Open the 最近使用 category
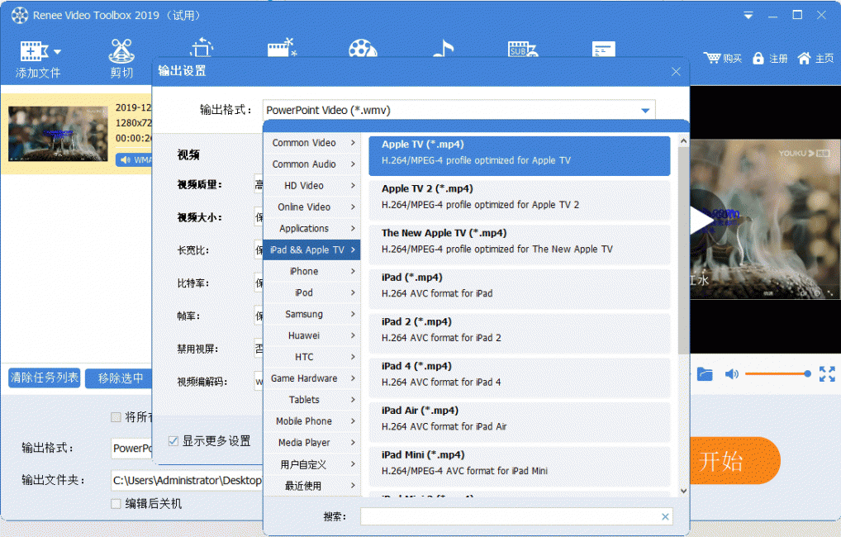The height and width of the screenshot is (537, 841). click(x=311, y=486)
